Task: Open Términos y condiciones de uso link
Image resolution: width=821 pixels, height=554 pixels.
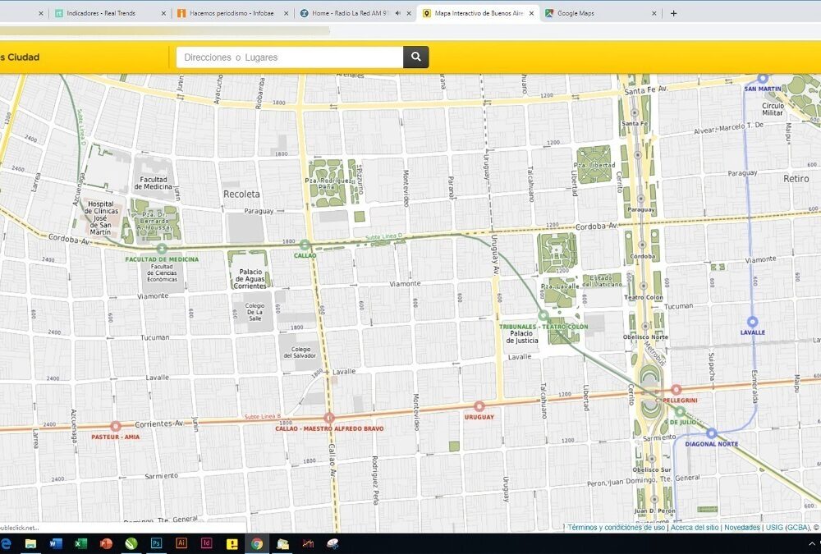Action: [x=617, y=527]
